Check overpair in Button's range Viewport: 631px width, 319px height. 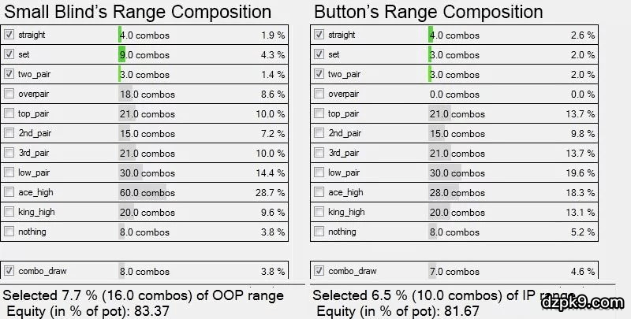tap(319, 94)
